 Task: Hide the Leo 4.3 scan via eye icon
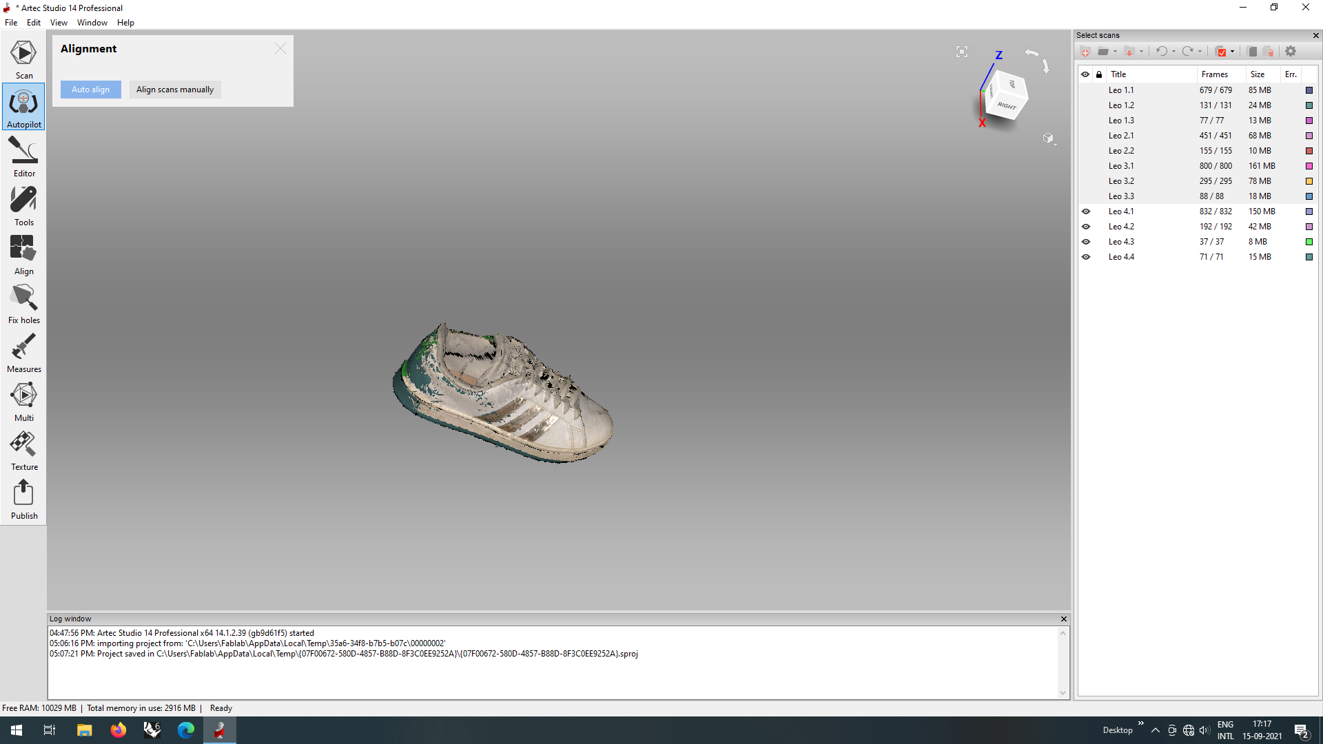[1086, 242]
